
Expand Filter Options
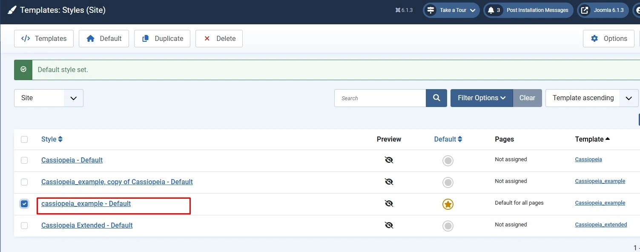(x=482, y=98)
